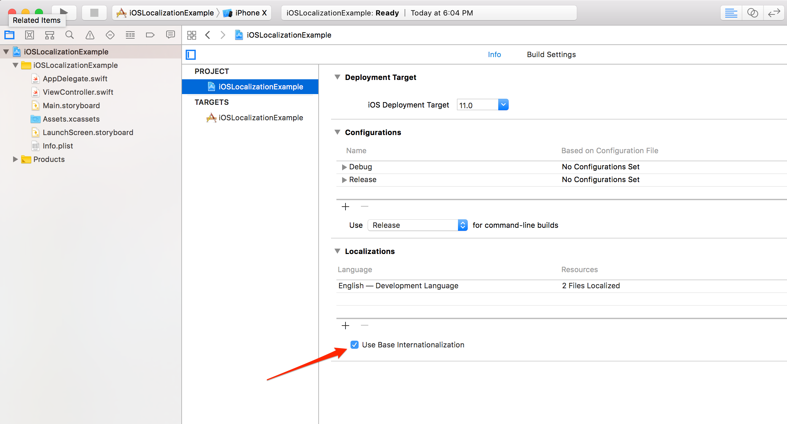Viewport: 787px width, 424px height.
Task: Open the Source Control navigator
Action: [x=30, y=35]
